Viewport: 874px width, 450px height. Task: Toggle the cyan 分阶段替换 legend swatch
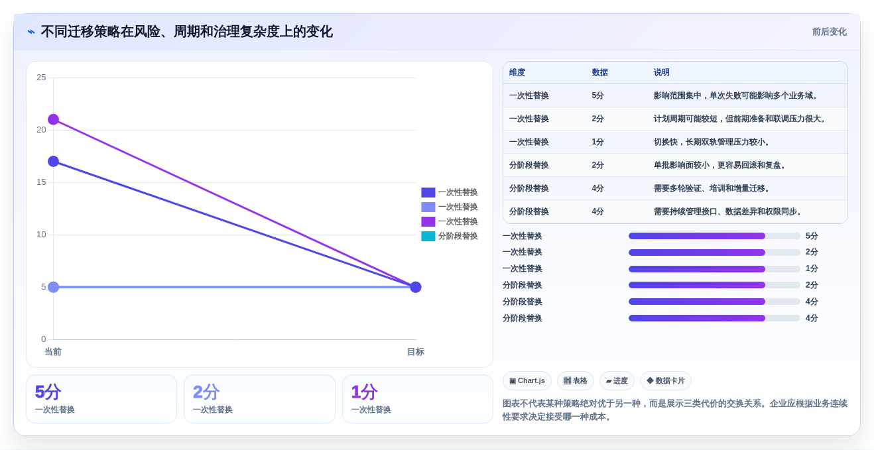pos(428,236)
